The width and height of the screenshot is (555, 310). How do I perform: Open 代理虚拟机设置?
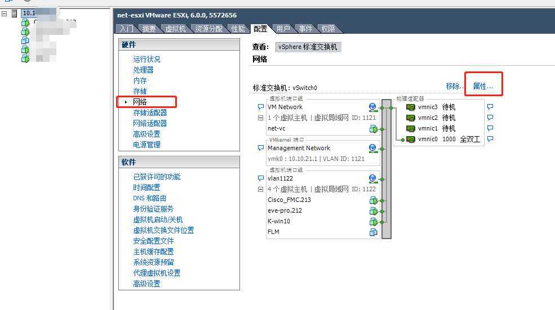pyautogui.click(x=157, y=273)
